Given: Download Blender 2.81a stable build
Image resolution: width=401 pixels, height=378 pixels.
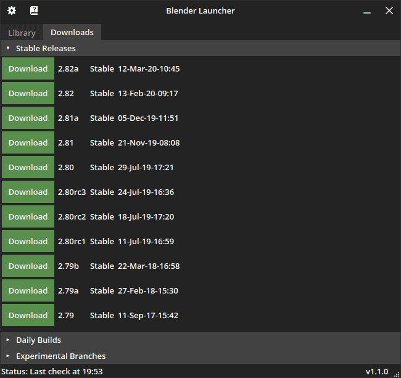Looking at the screenshot, I should (28, 118).
